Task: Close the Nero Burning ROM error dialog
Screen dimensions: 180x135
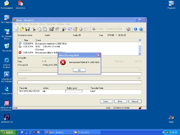Action: tap(98, 55)
